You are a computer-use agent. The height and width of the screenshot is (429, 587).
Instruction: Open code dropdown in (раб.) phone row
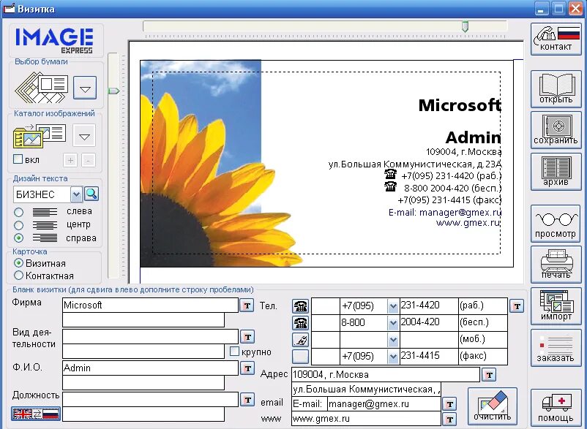point(393,306)
